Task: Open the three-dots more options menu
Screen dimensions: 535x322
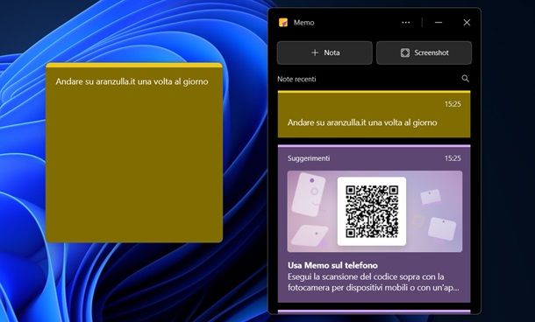Action: click(406, 23)
